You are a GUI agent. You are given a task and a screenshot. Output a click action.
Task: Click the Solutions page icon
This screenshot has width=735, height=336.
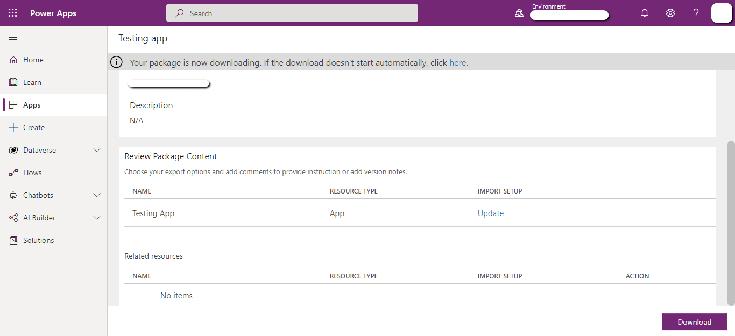pos(13,240)
